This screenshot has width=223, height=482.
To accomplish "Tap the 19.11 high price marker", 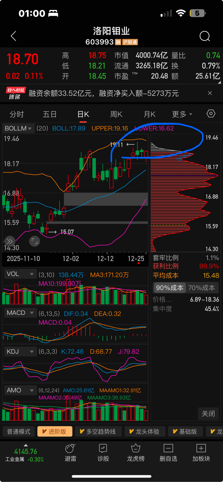I will click(116, 145).
